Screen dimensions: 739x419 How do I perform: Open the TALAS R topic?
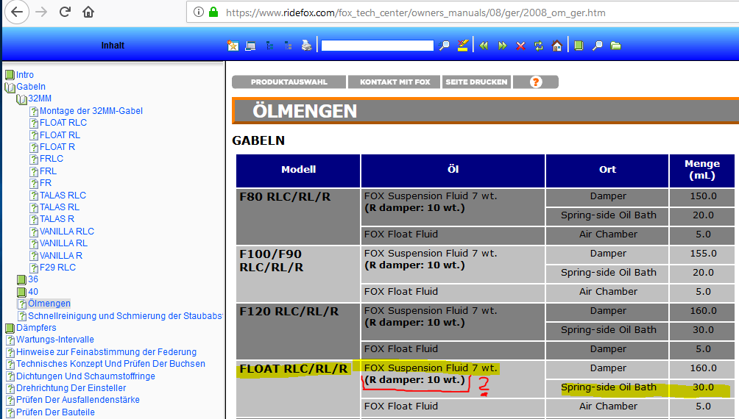coord(57,219)
